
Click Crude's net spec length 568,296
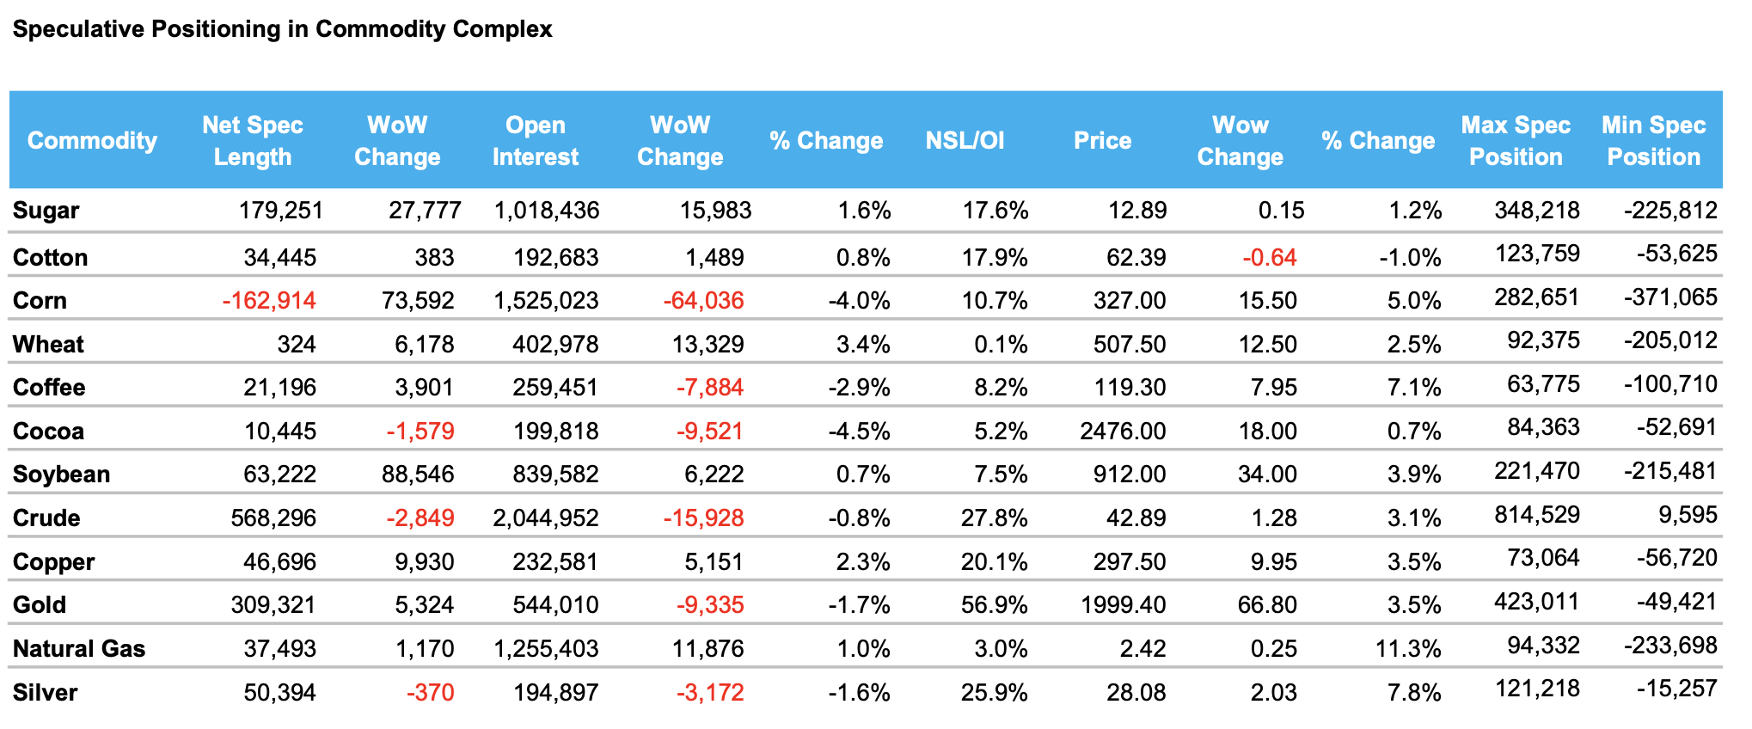[273, 518]
